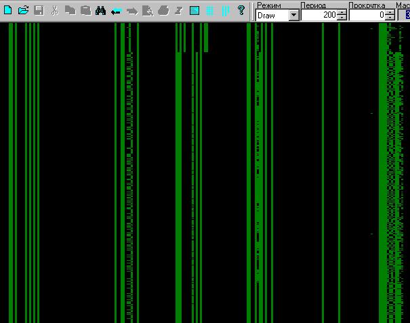410x323 pixels.
Task: Increase Период value with up arrow
Action: point(342,13)
